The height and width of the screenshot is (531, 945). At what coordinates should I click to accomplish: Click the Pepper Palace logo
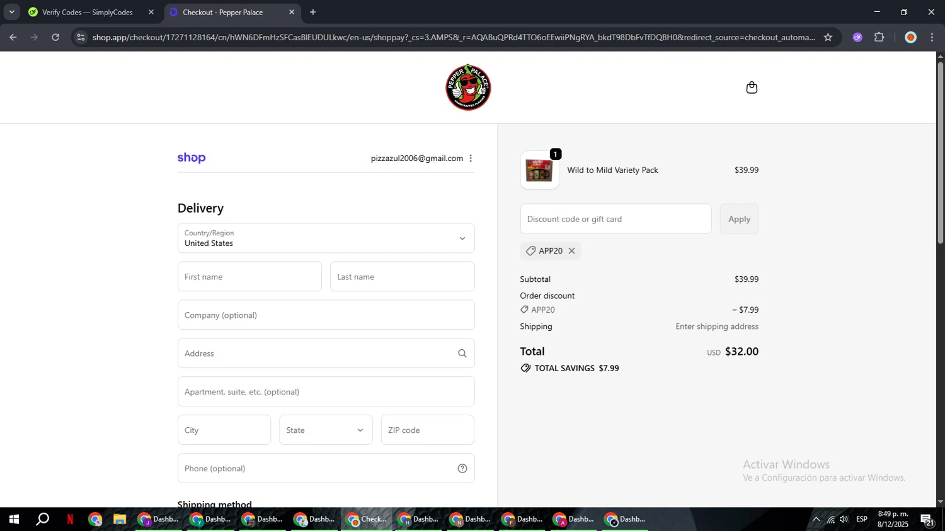[468, 87]
